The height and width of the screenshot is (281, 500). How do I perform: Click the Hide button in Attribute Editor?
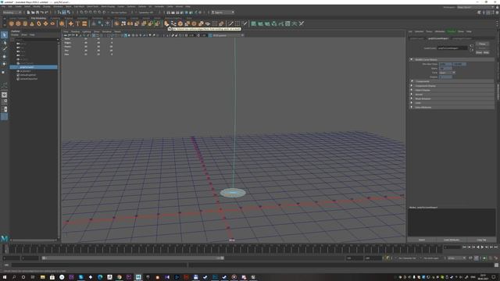tap(486, 52)
